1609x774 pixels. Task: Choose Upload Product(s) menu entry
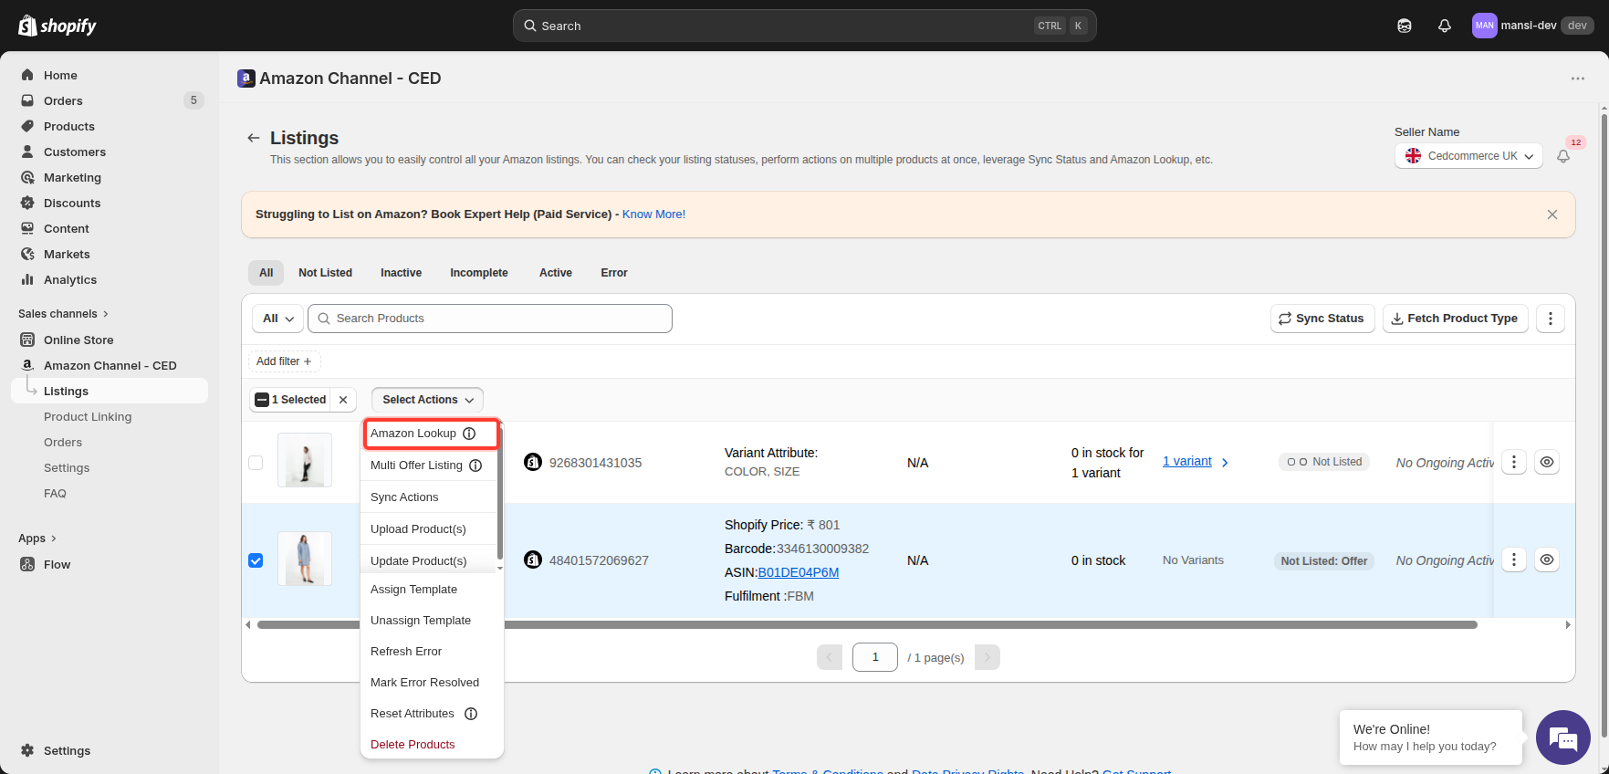click(x=418, y=529)
